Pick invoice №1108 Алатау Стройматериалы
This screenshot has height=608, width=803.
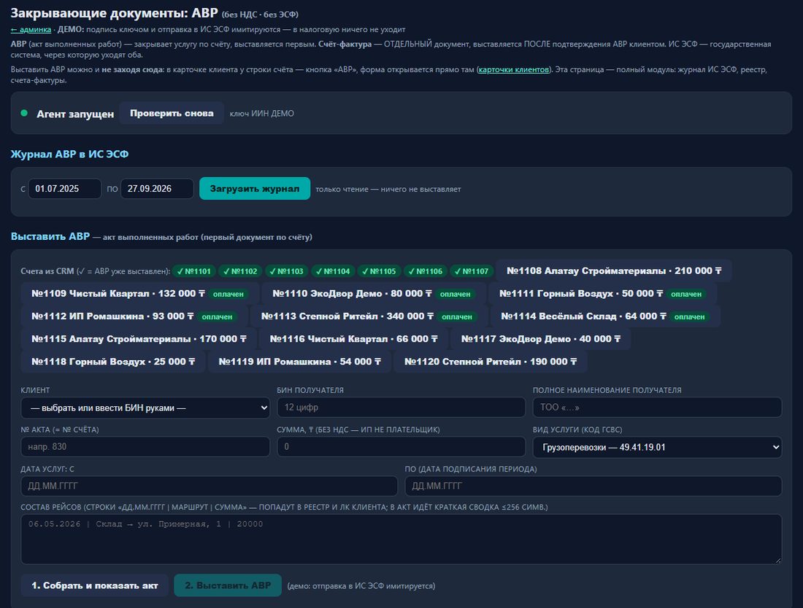[614, 270]
